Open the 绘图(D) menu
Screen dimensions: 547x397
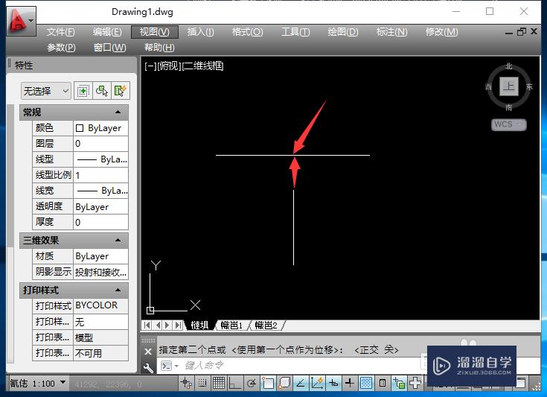point(343,32)
